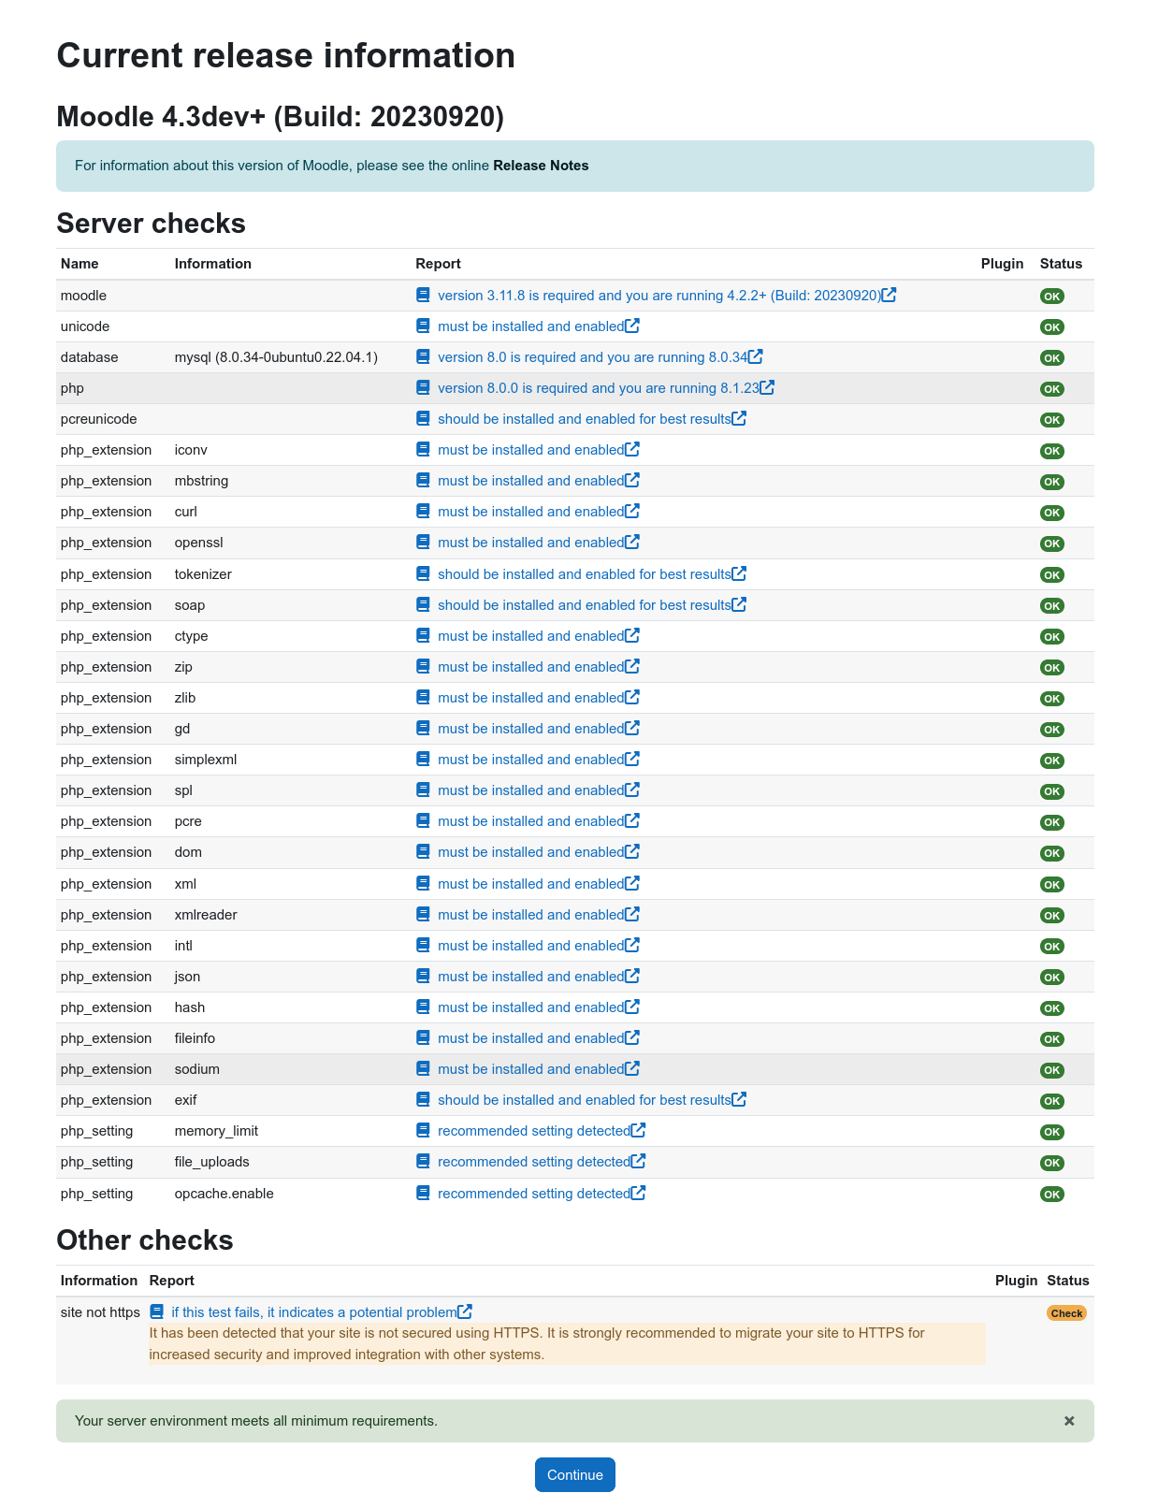This screenshot has width=1158, height=1507.
Task: Click the book icon in the site not https row
Action: [156, 1311]
